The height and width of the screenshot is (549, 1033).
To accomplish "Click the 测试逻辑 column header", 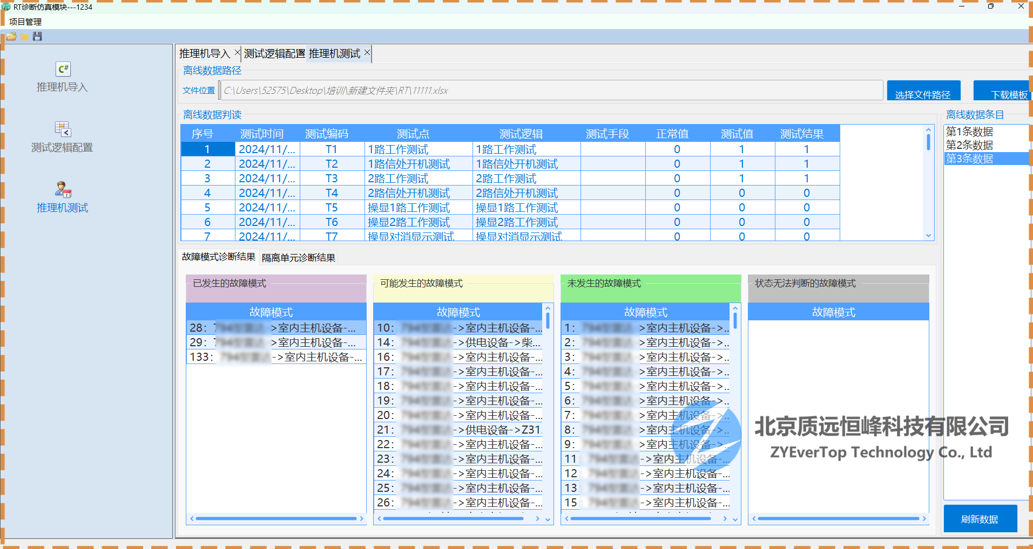I will (521, 134).
